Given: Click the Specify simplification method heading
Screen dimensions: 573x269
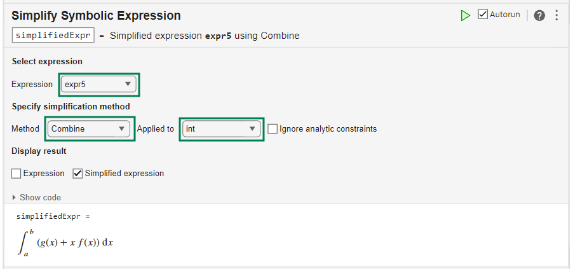Looking at the screenshot, I should point(71,106).
